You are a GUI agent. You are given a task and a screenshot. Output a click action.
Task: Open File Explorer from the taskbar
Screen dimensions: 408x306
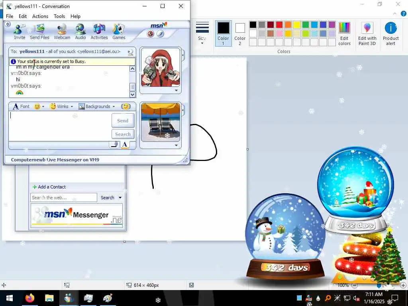pos(49,298)
